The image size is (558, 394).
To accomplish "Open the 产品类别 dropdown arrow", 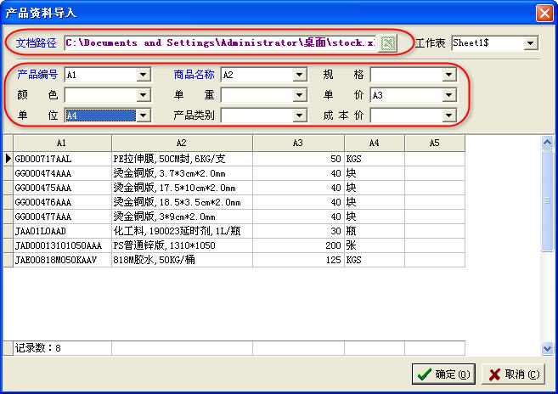I will pos(299,115).
